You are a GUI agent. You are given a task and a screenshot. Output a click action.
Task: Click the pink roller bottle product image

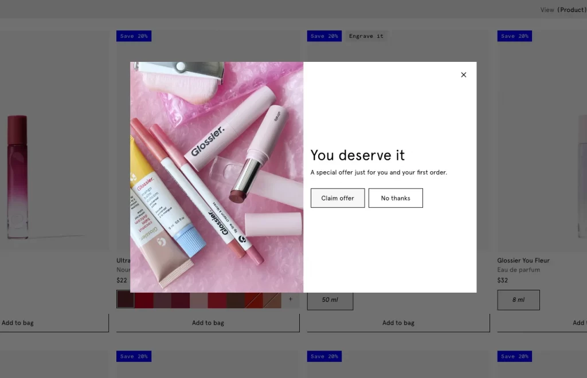[17, 178]
